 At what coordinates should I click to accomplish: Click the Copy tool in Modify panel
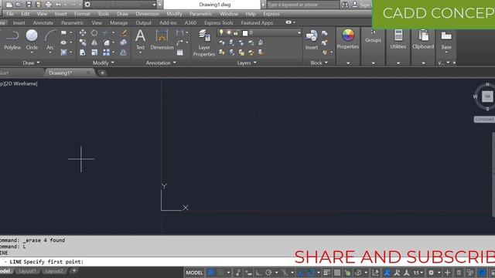[x=83, y=42]
